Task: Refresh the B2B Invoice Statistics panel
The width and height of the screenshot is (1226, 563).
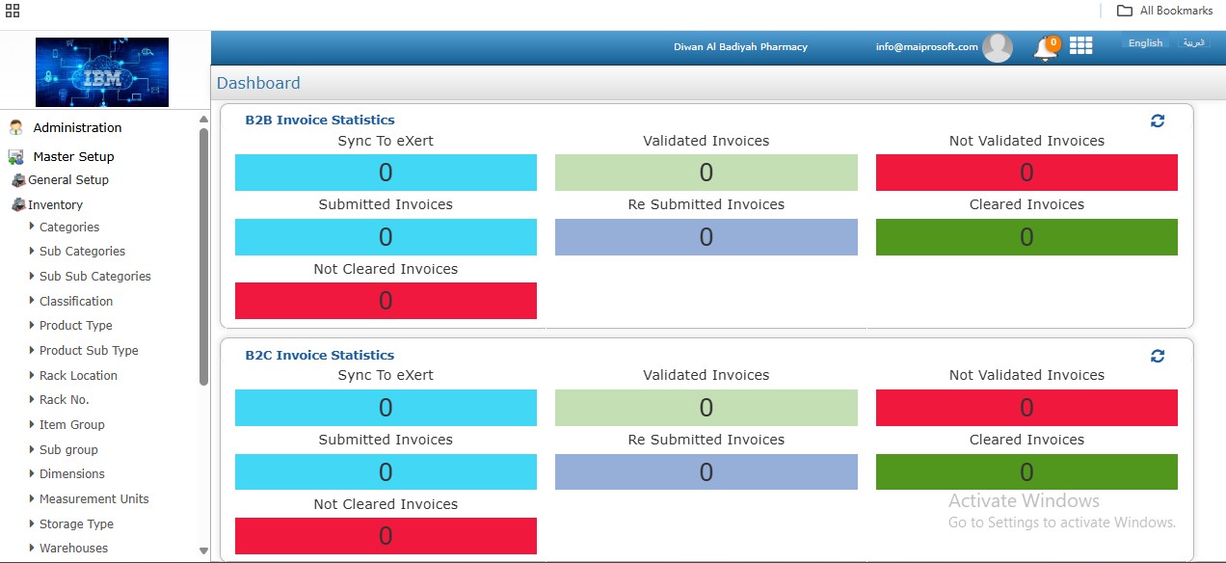Action: [x=1158, y=121]
